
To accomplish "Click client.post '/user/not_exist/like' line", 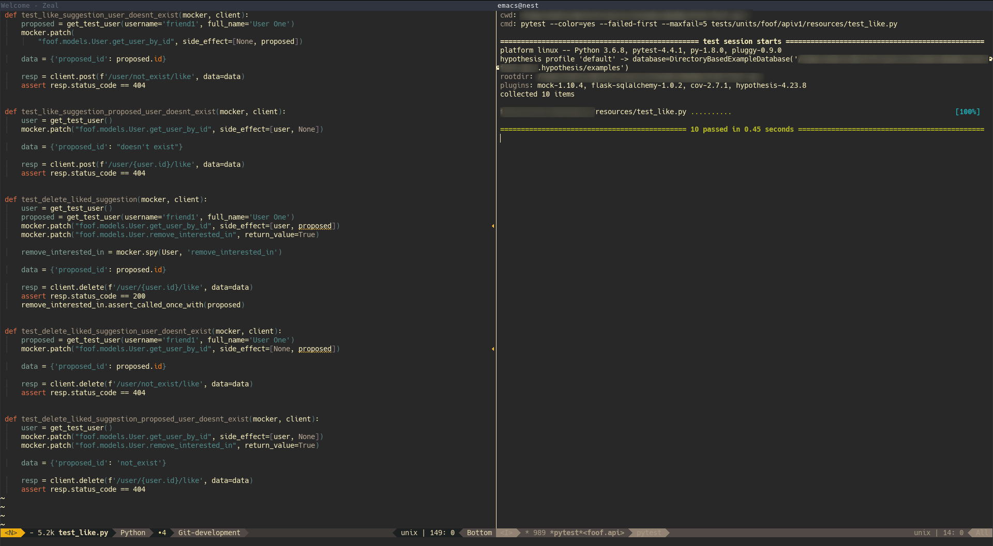I will click(133, 76).
